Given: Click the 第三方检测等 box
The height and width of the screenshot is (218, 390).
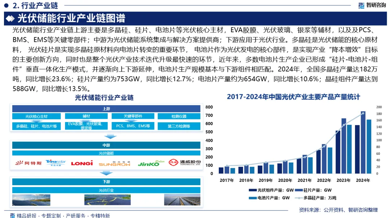Looking at the screenshot, I should (x=179, y=126).
